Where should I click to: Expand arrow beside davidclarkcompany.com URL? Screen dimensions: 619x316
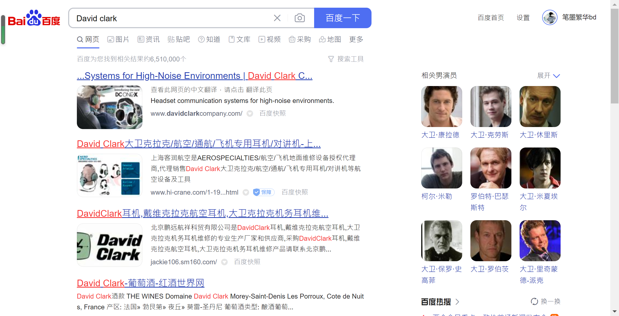coord(250,113)
